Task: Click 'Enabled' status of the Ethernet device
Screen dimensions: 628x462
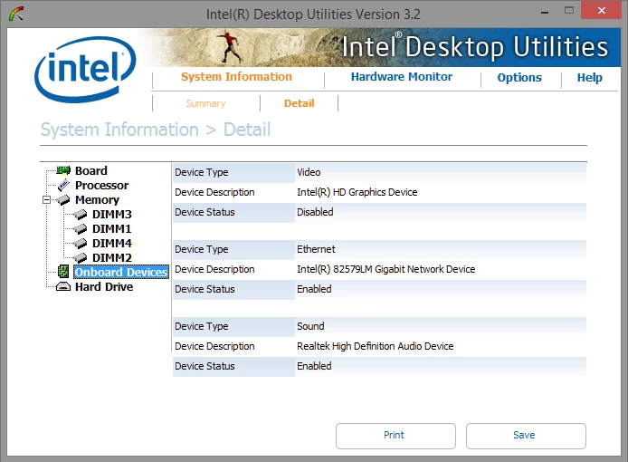Action: tap(314, 289)
